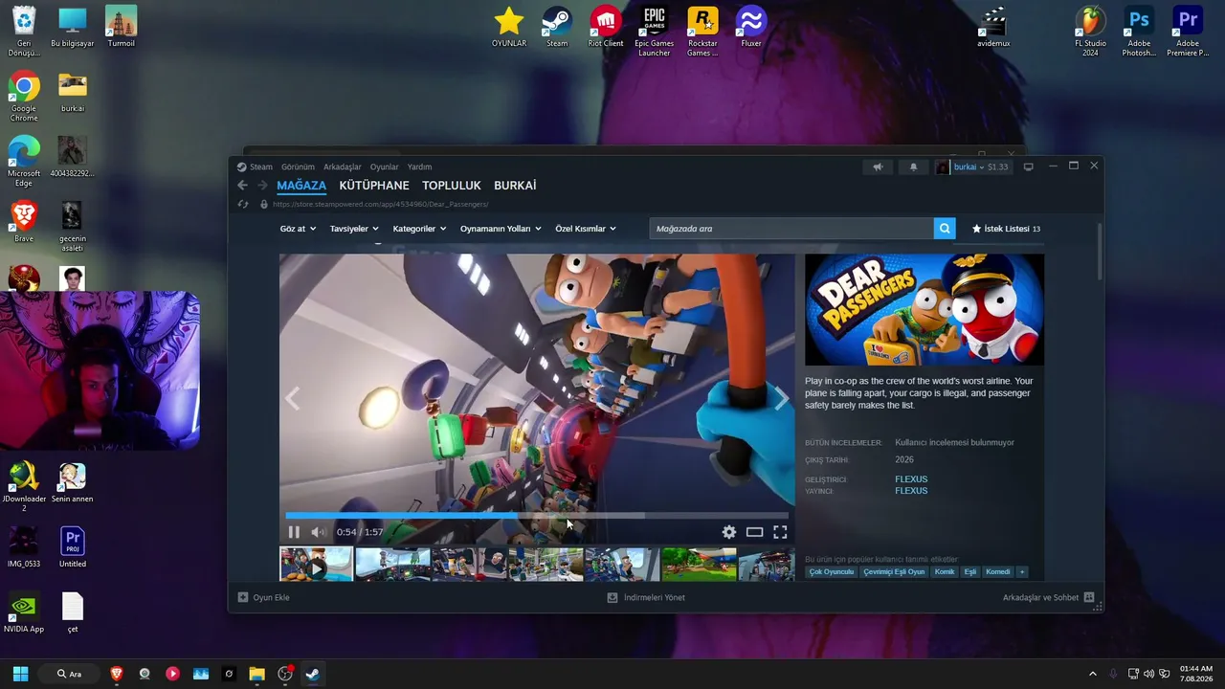Open İstek Listesi wishlist link
The width and height of the screenshot is (1225, 689).
coord(1006,229)
